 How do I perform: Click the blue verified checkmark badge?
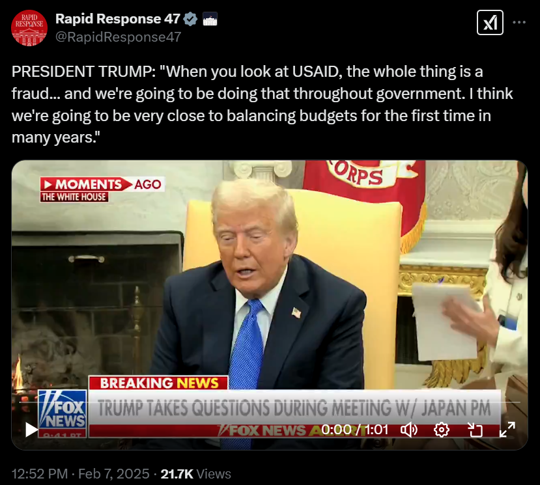point(190,19)
